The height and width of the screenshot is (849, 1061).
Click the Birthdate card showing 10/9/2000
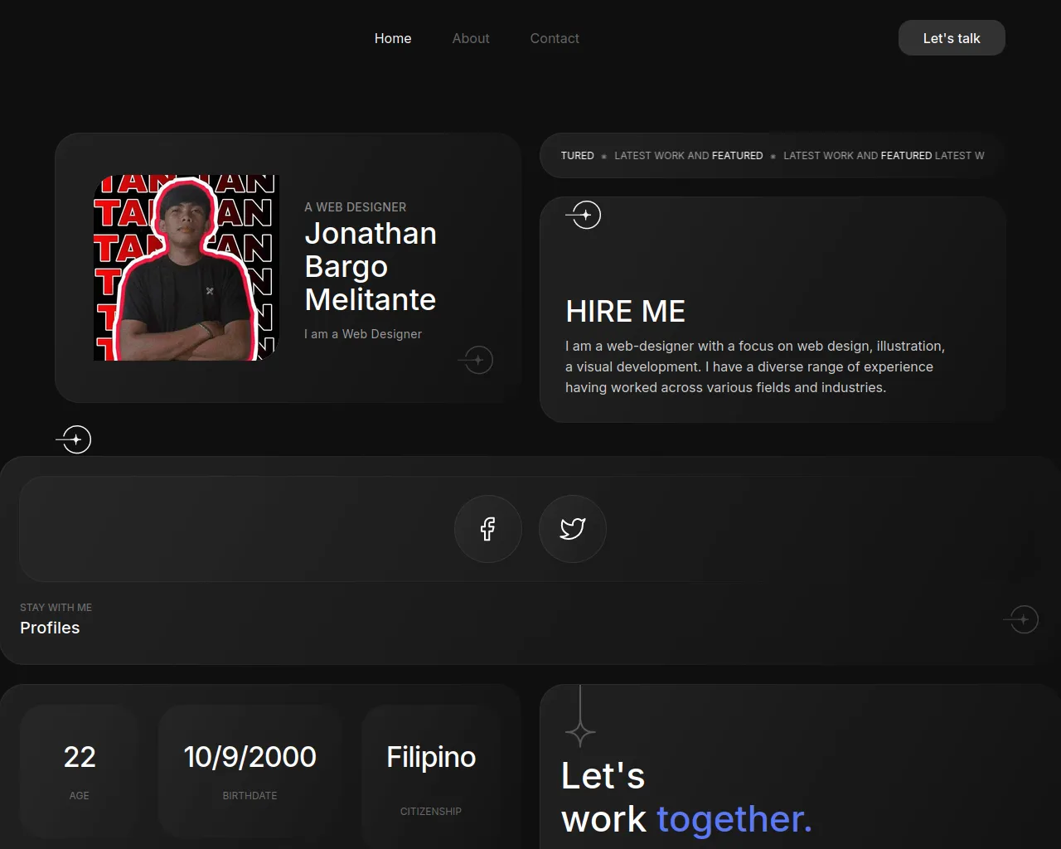tap(250, 769)
